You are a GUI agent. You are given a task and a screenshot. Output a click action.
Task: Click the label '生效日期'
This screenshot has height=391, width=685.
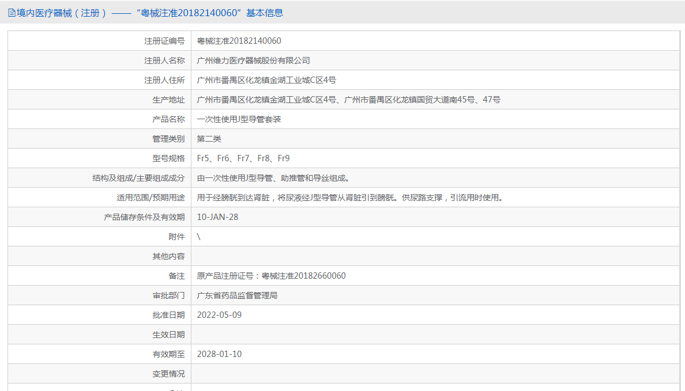click(x=168, y=335)
